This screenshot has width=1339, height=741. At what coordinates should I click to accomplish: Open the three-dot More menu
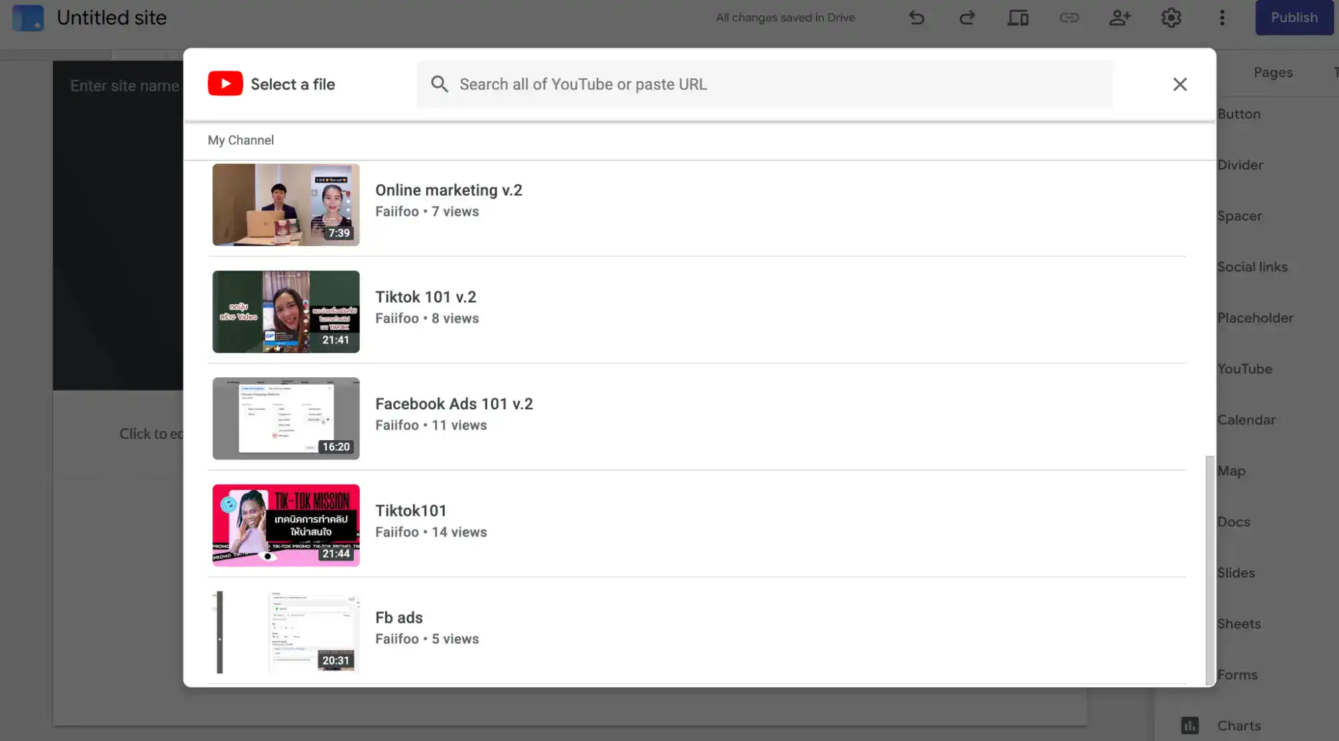tap(1222, 17)
